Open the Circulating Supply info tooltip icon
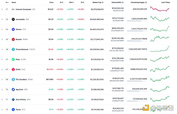Image resolution: width=177 pixels, height=114 pixels. (146, 2)
